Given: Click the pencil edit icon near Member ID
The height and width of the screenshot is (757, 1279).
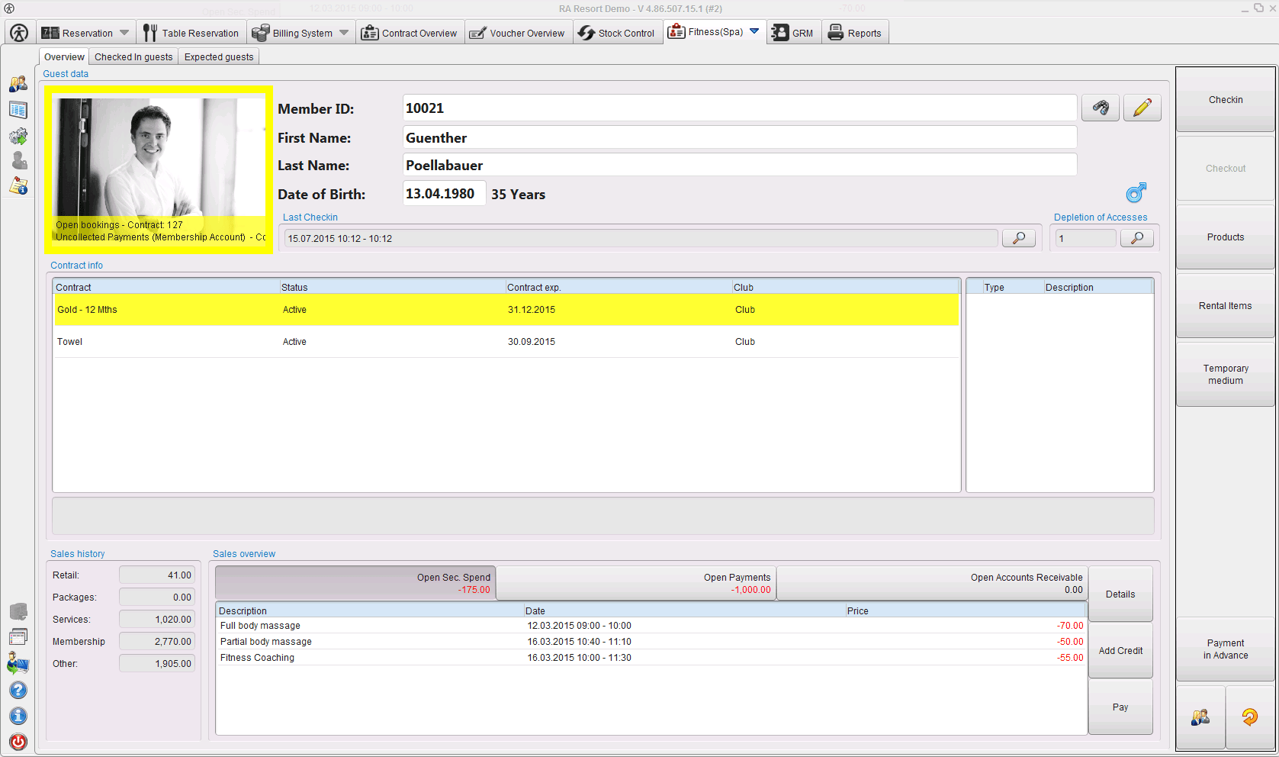Looking at the screenshot, I should (x=1141, y=108).
